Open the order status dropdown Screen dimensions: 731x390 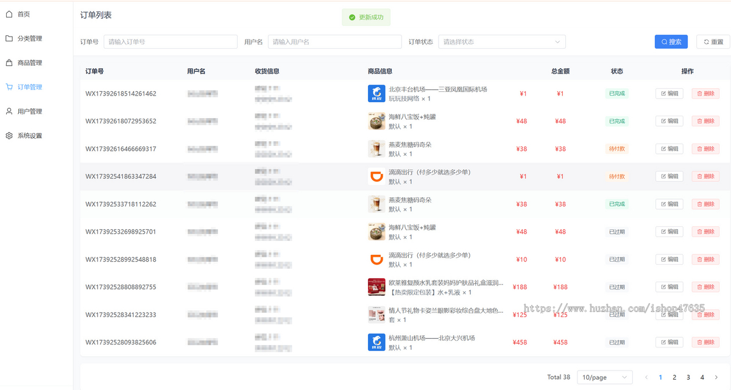(x=501, y=42)
